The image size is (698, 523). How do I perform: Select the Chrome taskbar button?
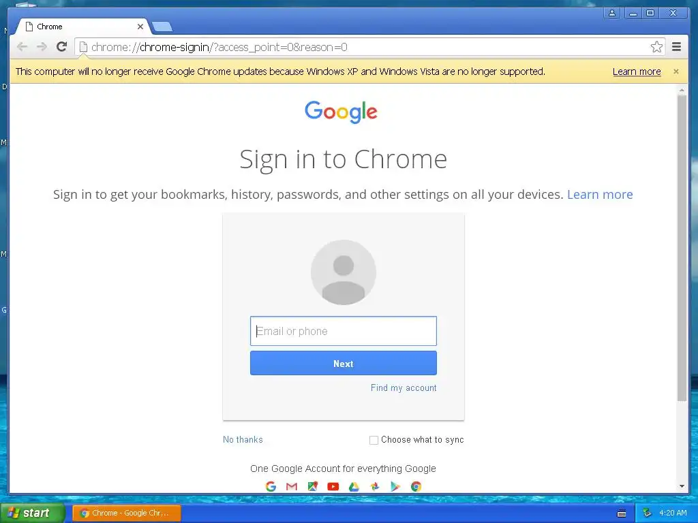coord(127,513)
